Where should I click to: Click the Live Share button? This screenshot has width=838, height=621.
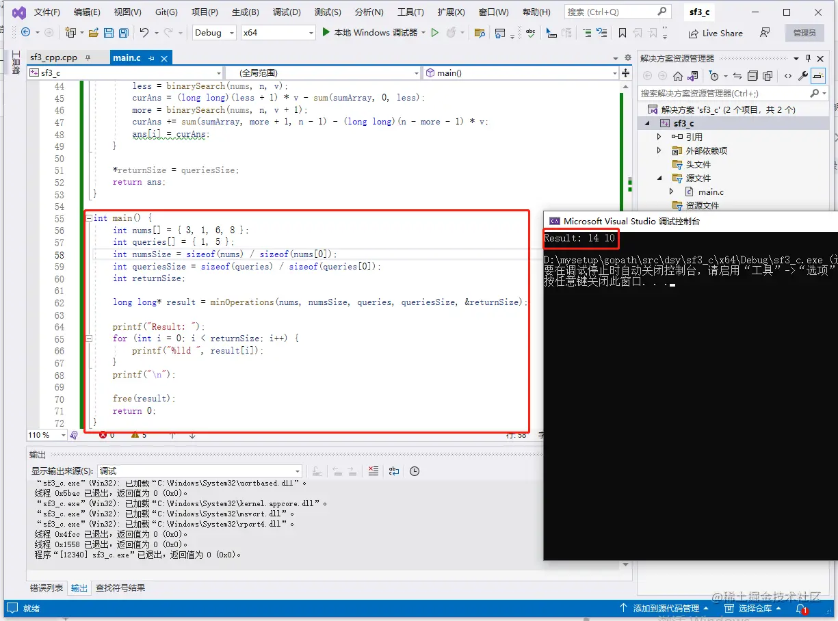coord(716,33)
